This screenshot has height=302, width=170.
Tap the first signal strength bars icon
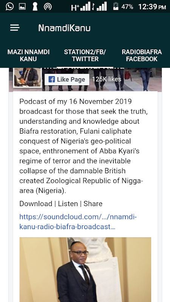(86, 7)
